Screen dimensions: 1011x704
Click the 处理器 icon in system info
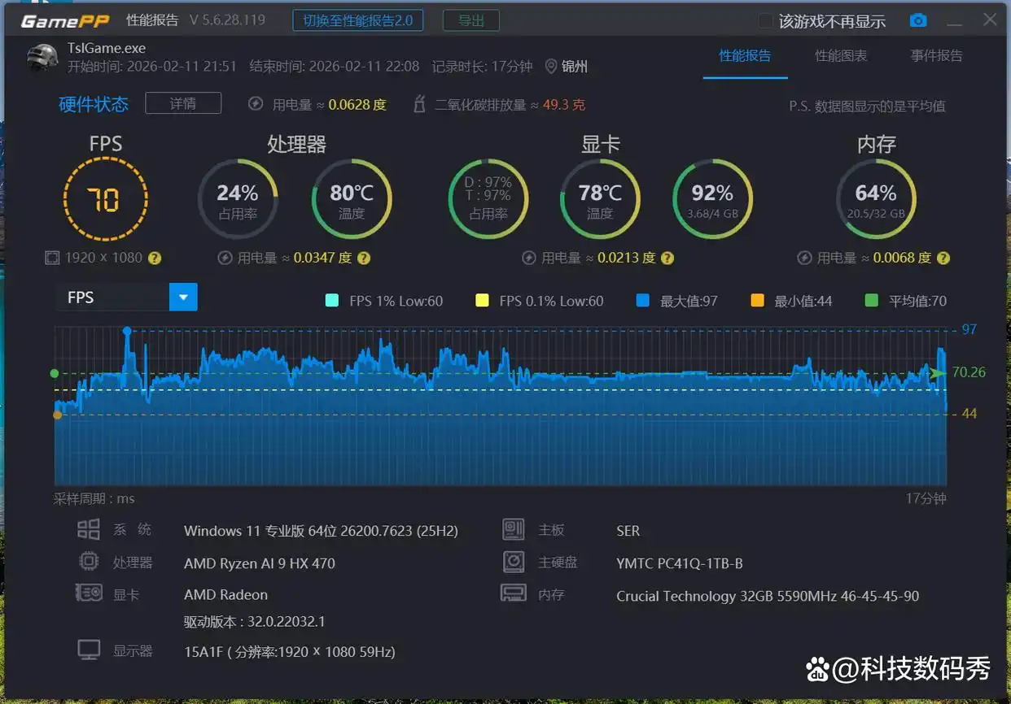88,561
